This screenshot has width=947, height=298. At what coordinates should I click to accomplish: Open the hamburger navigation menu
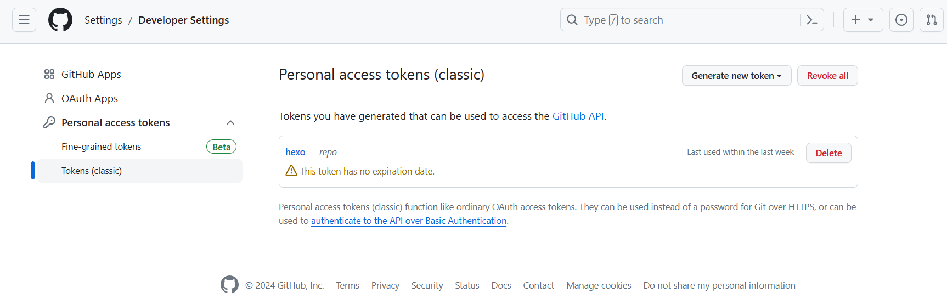tap(24, 20)
